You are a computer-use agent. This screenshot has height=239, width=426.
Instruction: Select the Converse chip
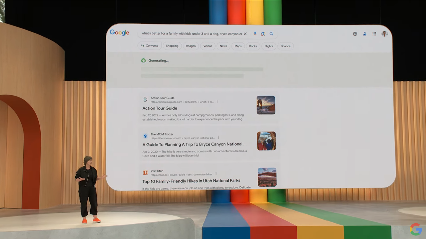coord(150,46)
